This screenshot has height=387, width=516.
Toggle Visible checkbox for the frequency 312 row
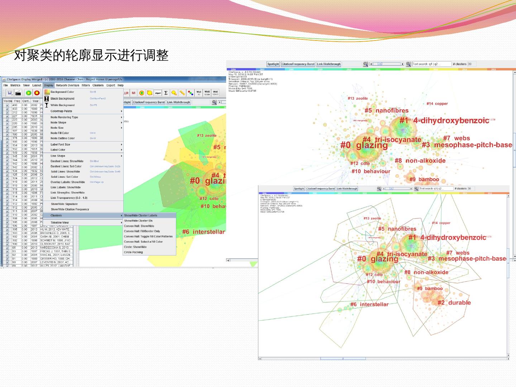click(8, 113)
